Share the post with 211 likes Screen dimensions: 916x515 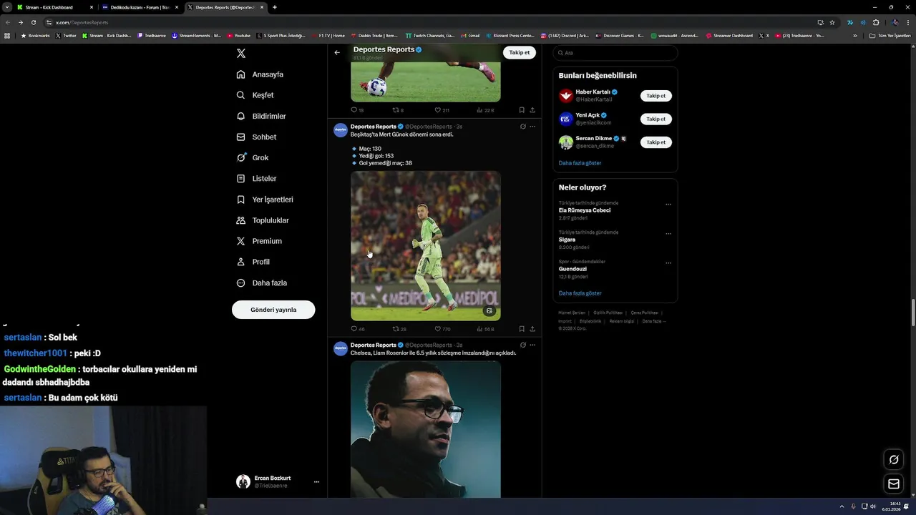point(532,110)
